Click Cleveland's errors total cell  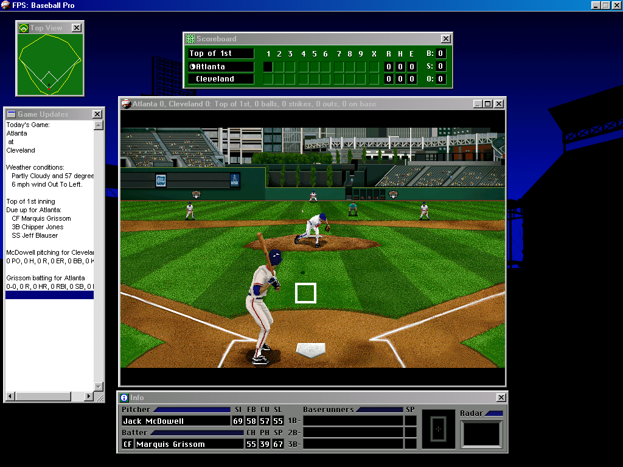click(412, 79)
